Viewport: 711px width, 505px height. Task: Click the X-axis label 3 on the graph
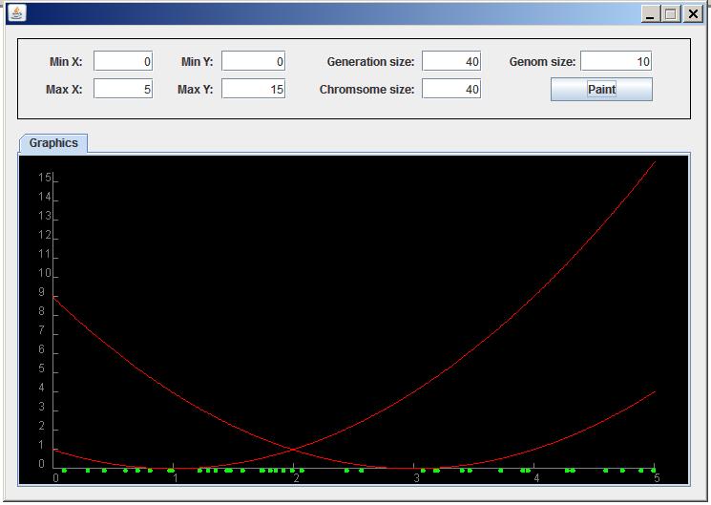click(x=416, y=478)
